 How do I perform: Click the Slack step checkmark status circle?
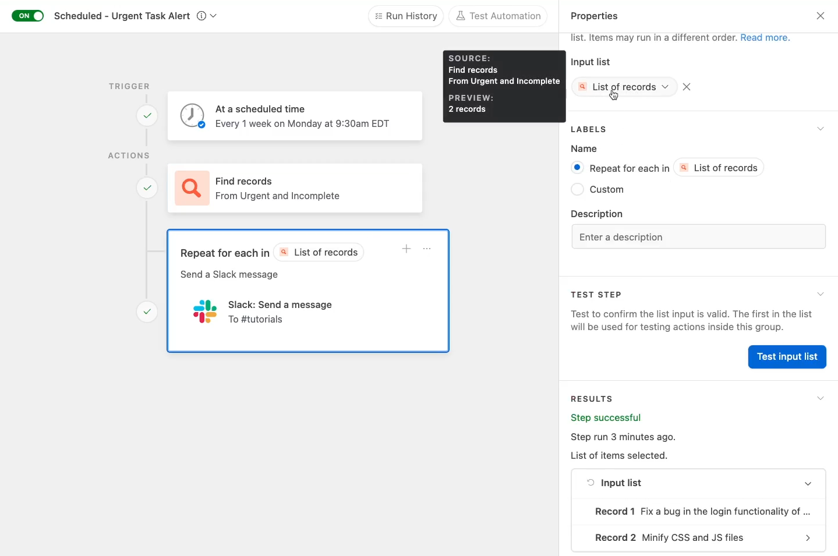[x=147, y=311]
